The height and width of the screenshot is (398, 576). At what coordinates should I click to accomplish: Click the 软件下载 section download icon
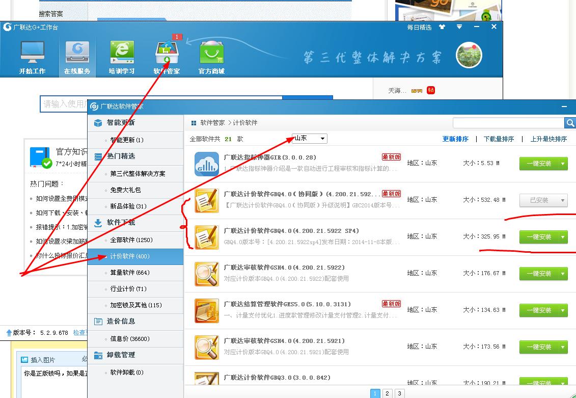pyautogui.click(x=98, y=223)
